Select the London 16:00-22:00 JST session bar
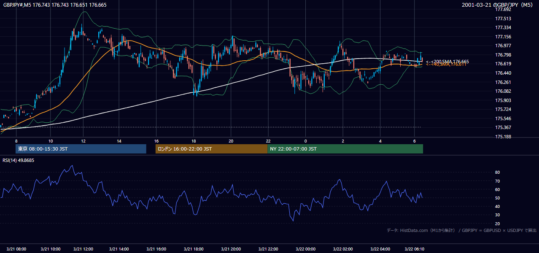The image size is (539, 253). pos(211,149)
